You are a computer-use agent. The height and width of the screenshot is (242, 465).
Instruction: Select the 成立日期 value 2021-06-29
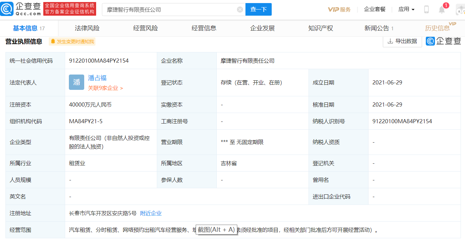coord(387,82)
